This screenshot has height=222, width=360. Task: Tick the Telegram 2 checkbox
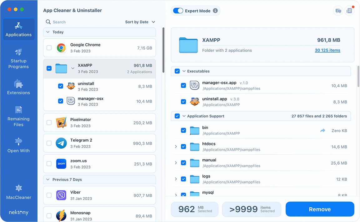click(x=49, y=143)
